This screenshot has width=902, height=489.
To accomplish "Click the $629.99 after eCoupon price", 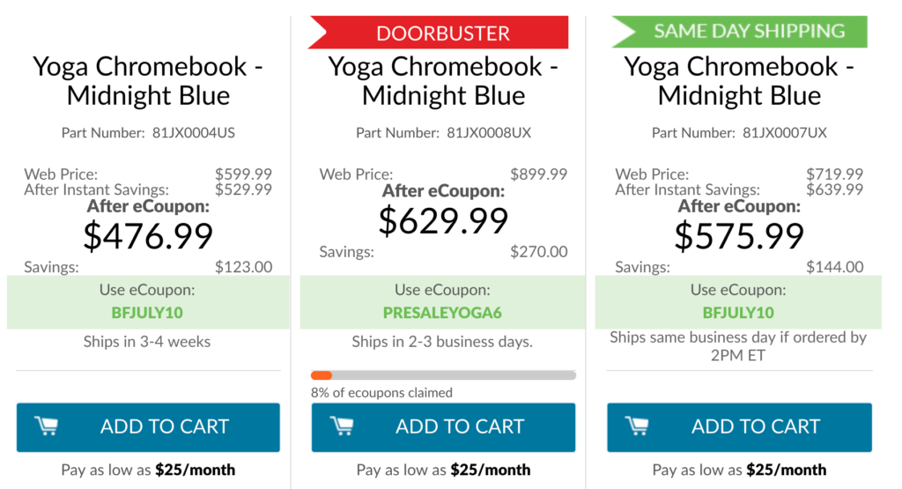I will coord(444,221).
